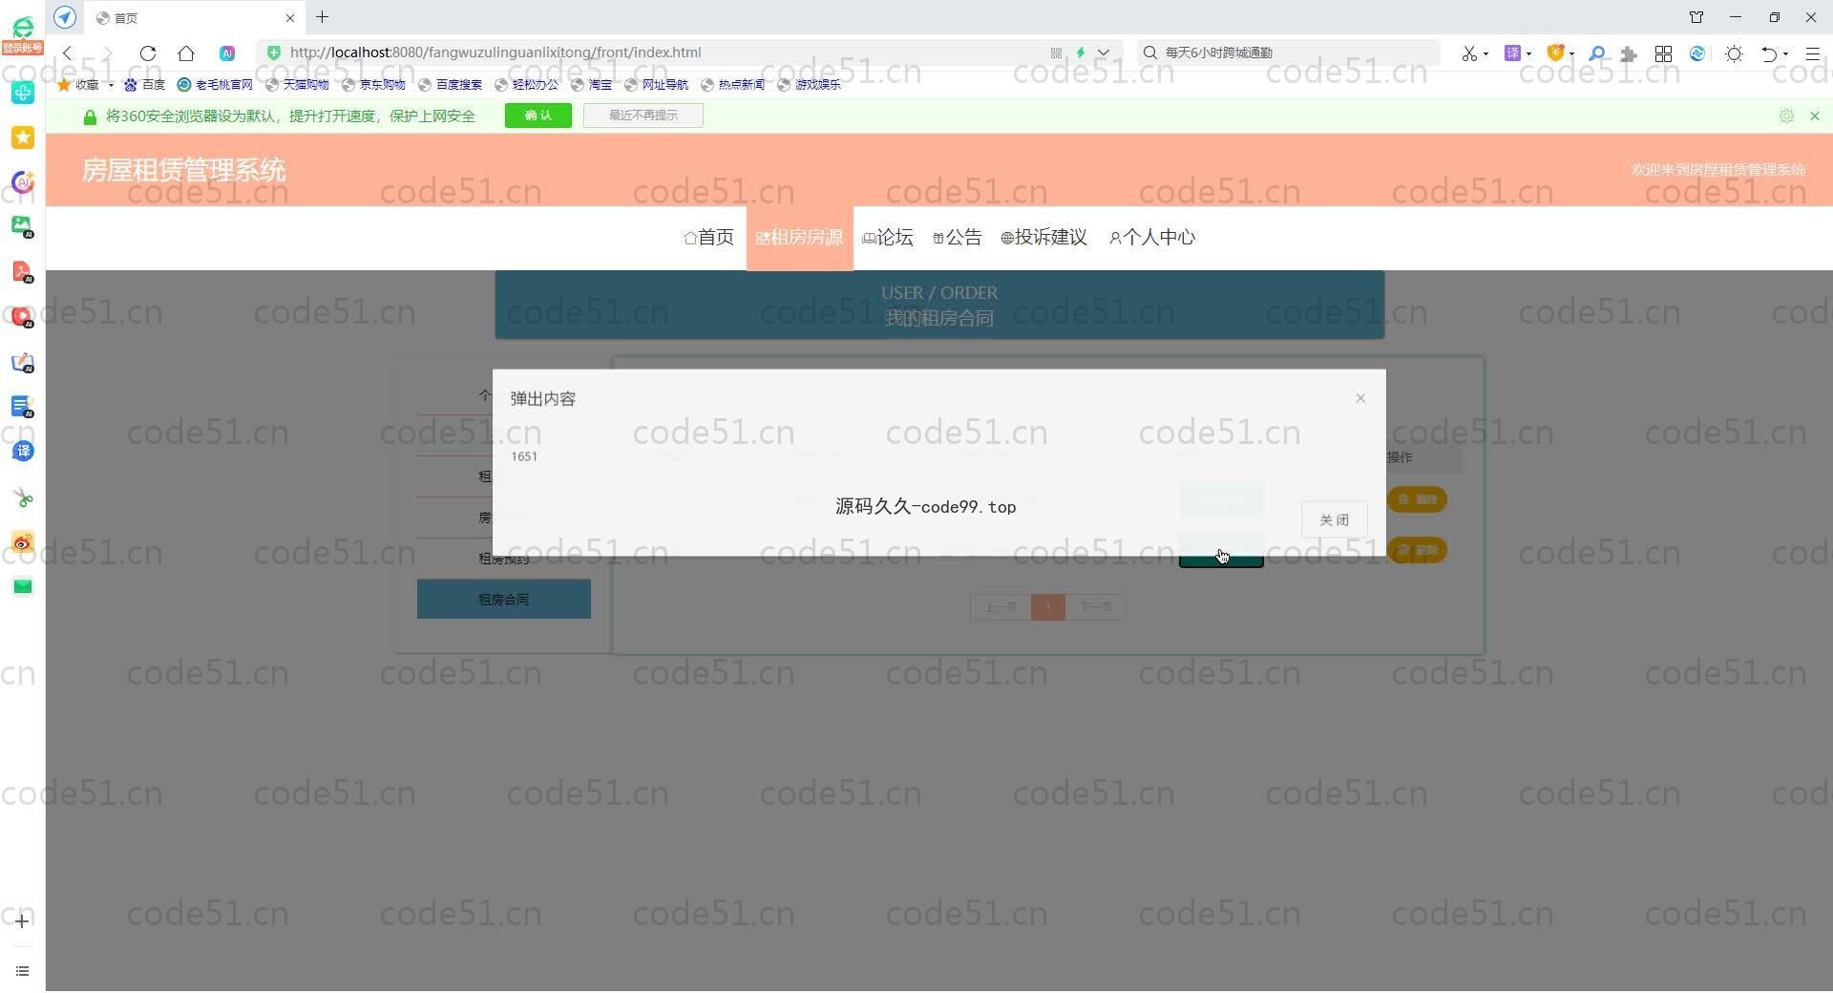Open the browser home page icon
Image resolution: width=1833 pixels, height=993 pixels.
click(x=186, y=53)
